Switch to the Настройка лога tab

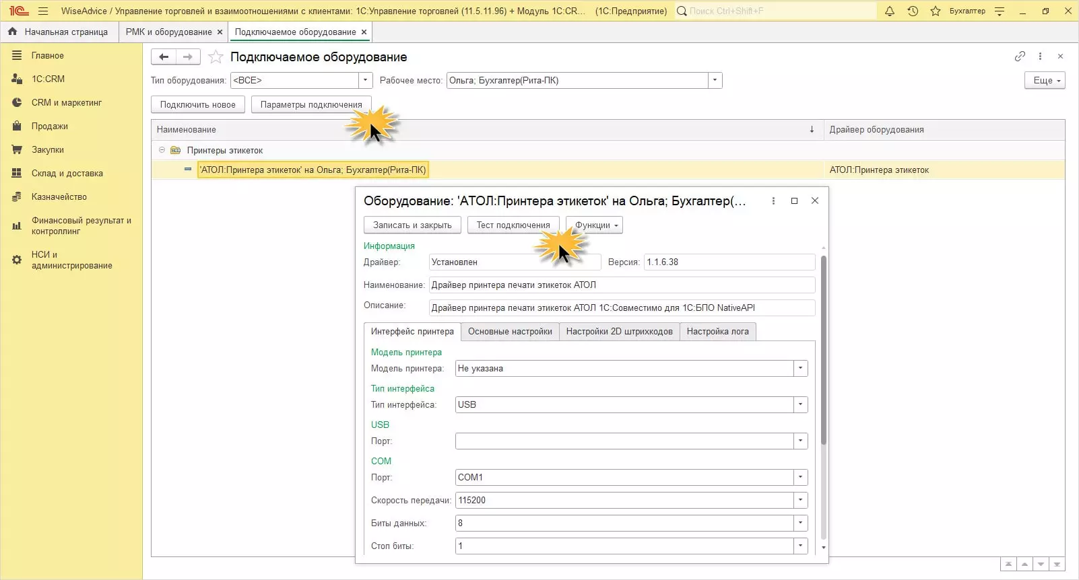pyautogui.click(x=717, y=332)
